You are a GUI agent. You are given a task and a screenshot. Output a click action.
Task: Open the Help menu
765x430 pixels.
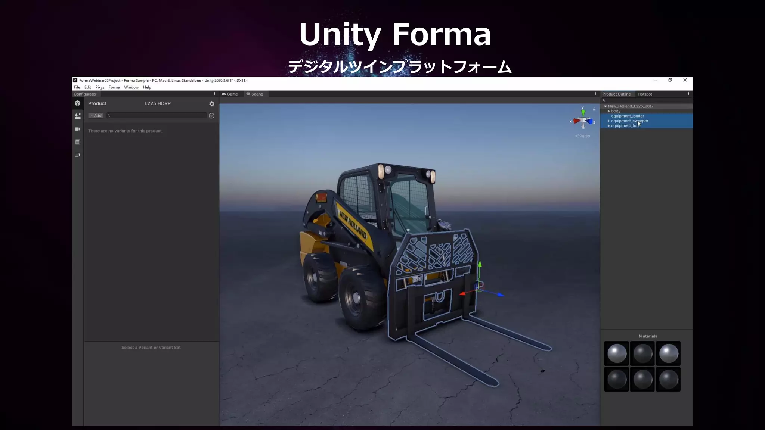[x=147, y=87]
